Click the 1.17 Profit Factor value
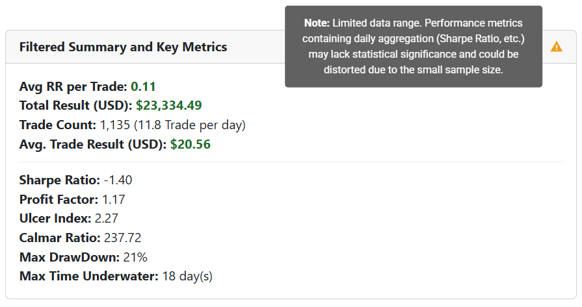 click(x=114, y=199)
